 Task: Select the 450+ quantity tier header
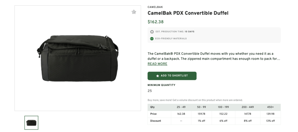point(271,107)
